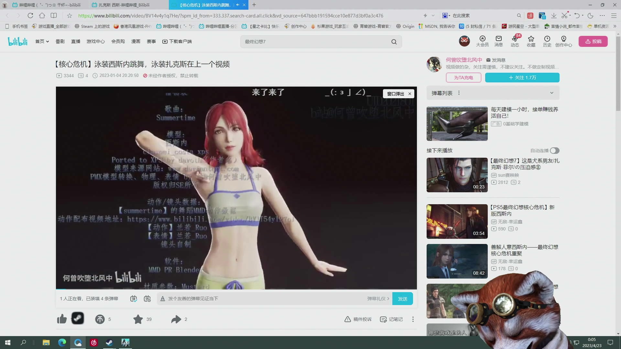This screenshot has height=349, width=621.
Task: Open video thumbnail 新版西斯内 03:54
Action: (x=457, y=221)
